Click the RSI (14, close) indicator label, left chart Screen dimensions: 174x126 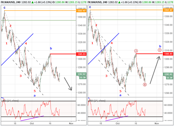point(11,101)
